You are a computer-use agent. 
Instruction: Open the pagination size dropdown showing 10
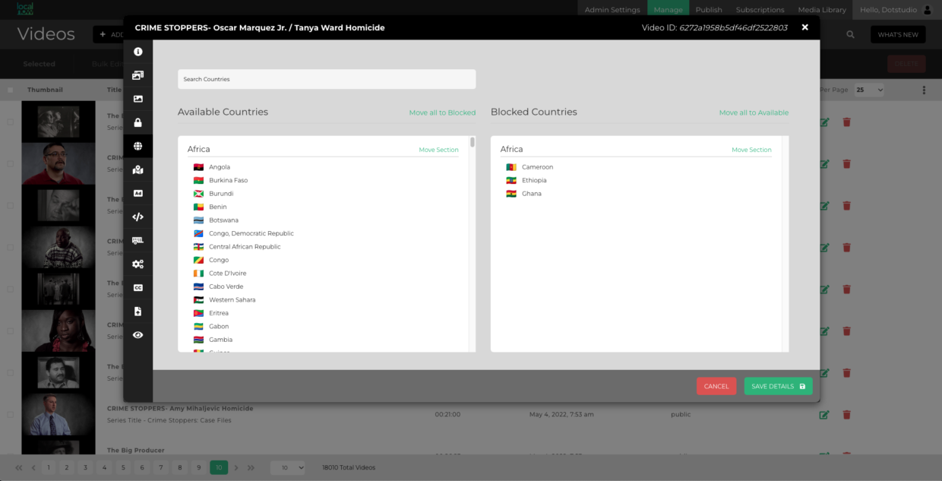(287, 467)
